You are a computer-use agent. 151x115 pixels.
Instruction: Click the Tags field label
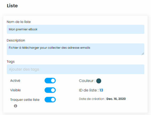coord(11,62)
